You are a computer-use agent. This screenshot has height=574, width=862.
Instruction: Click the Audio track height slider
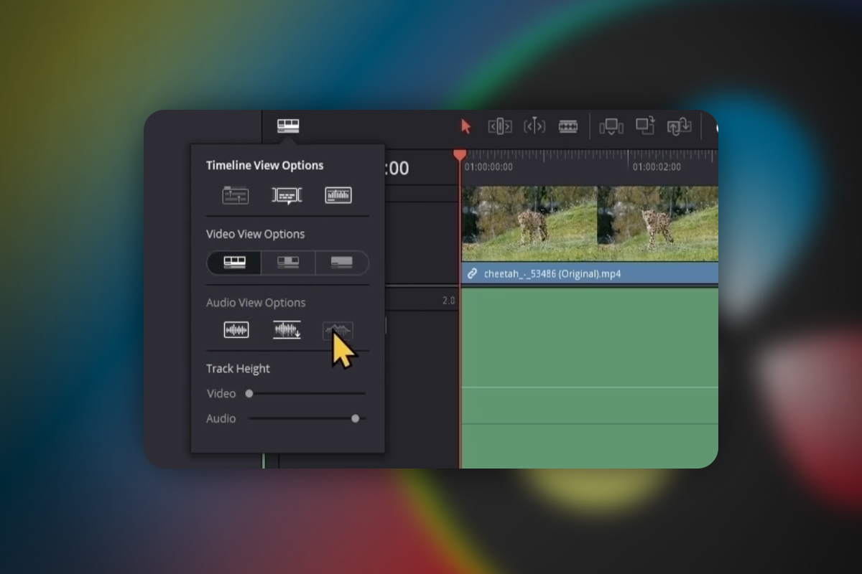307,418
